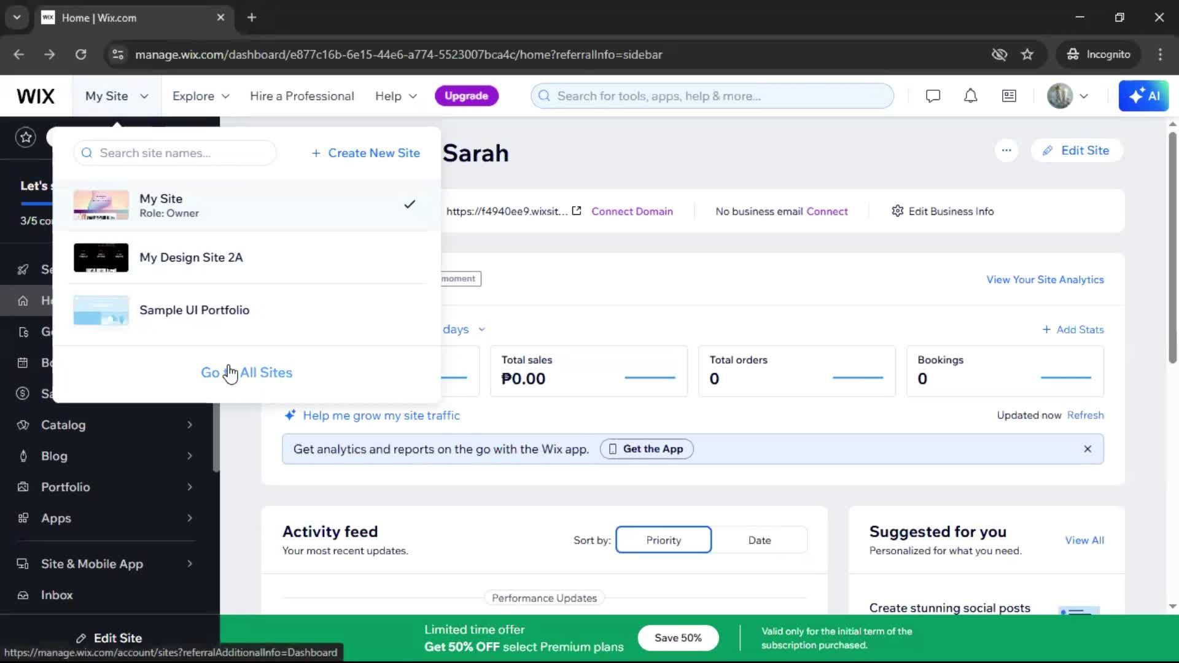This screenshot has width=1179, height=663.
Task: Open the site information icon in address bar
Action: tap(118, 55)
